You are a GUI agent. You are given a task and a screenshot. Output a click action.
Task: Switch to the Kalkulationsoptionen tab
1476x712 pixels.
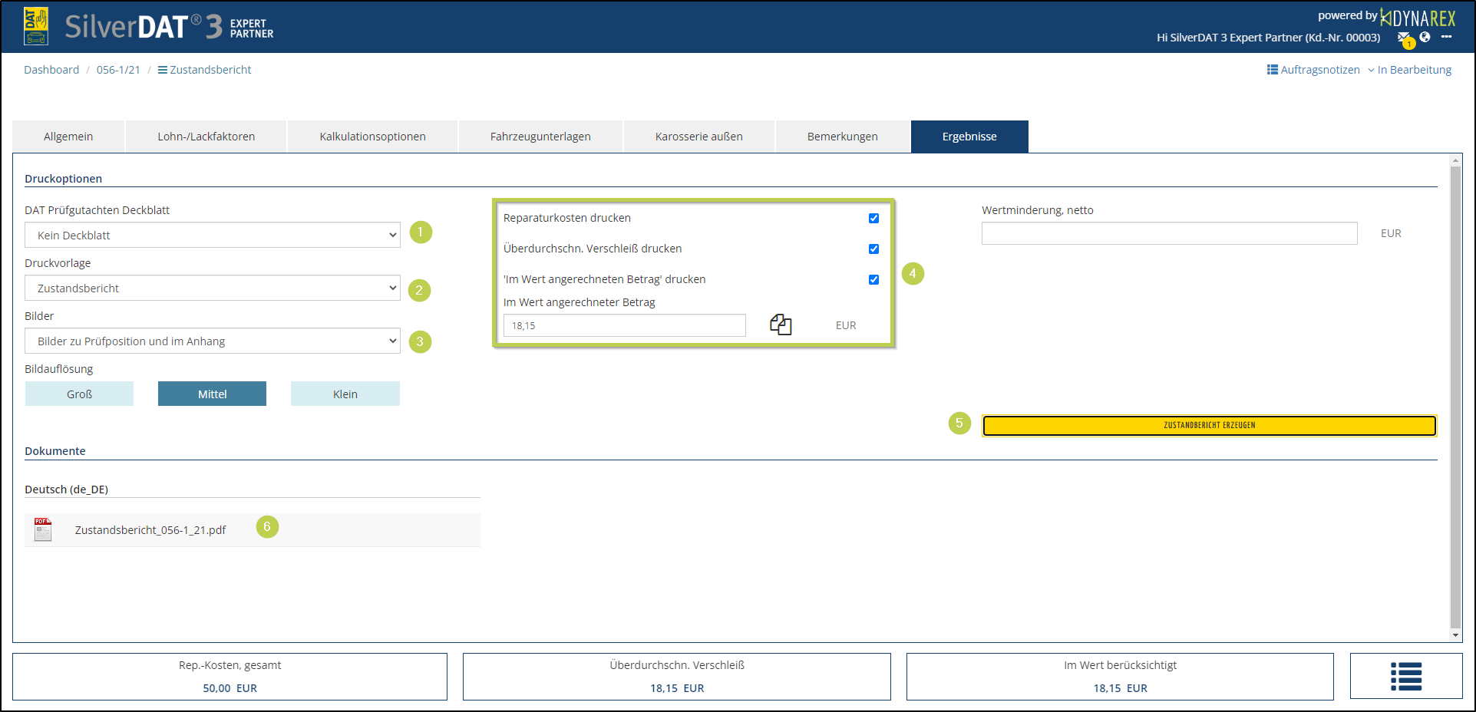click(x=372, y=137)
